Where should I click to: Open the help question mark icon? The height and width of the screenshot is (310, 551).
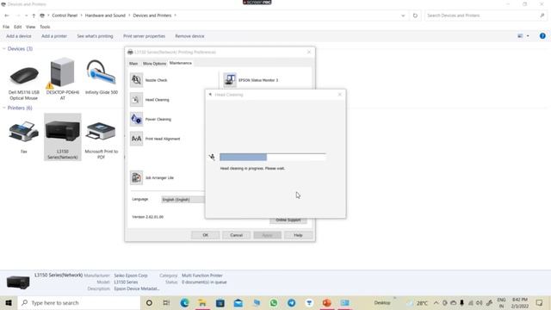click(542, 36)
